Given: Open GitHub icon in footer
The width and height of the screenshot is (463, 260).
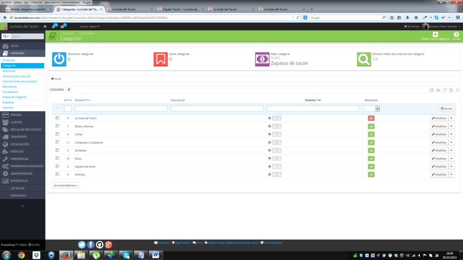Looking at the screenshot, I should tap(99, 244).
